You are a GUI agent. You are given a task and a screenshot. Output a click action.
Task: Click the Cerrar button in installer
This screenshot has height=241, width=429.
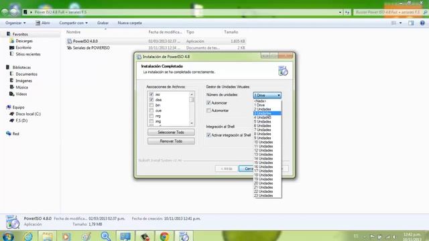coord(246,169)
